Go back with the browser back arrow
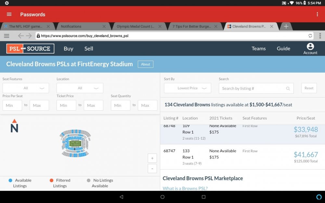The image size is (325, 203). 20,36
